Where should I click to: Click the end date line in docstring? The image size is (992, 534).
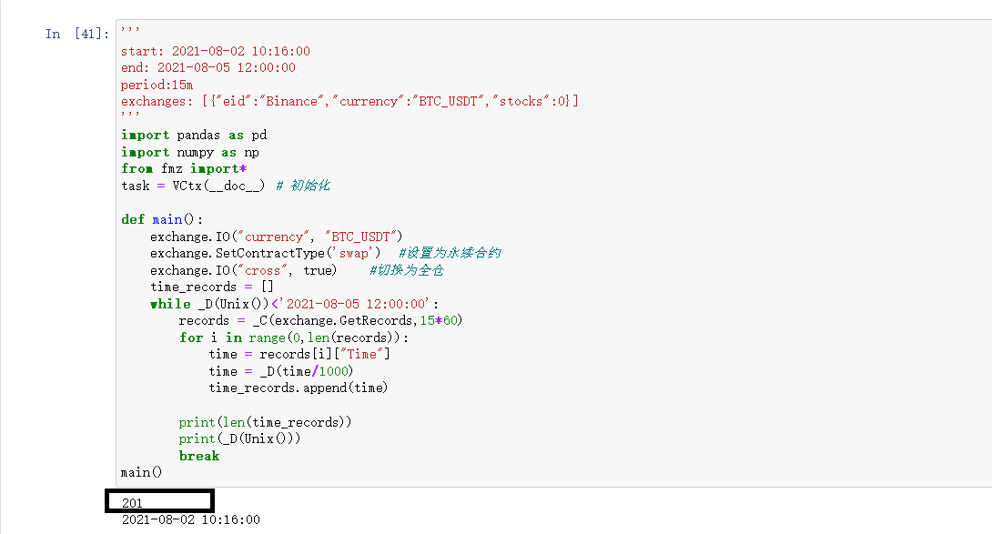208,67
